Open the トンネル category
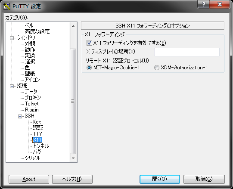 point(41,146)
